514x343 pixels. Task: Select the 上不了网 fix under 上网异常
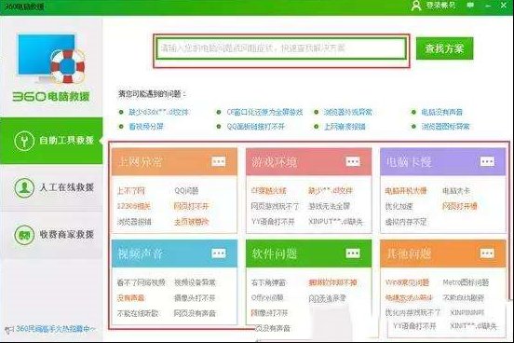tap(131, 191)
